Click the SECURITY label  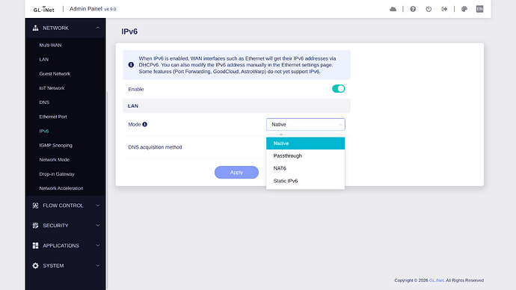pyautogui.click(x=55, y=226)
